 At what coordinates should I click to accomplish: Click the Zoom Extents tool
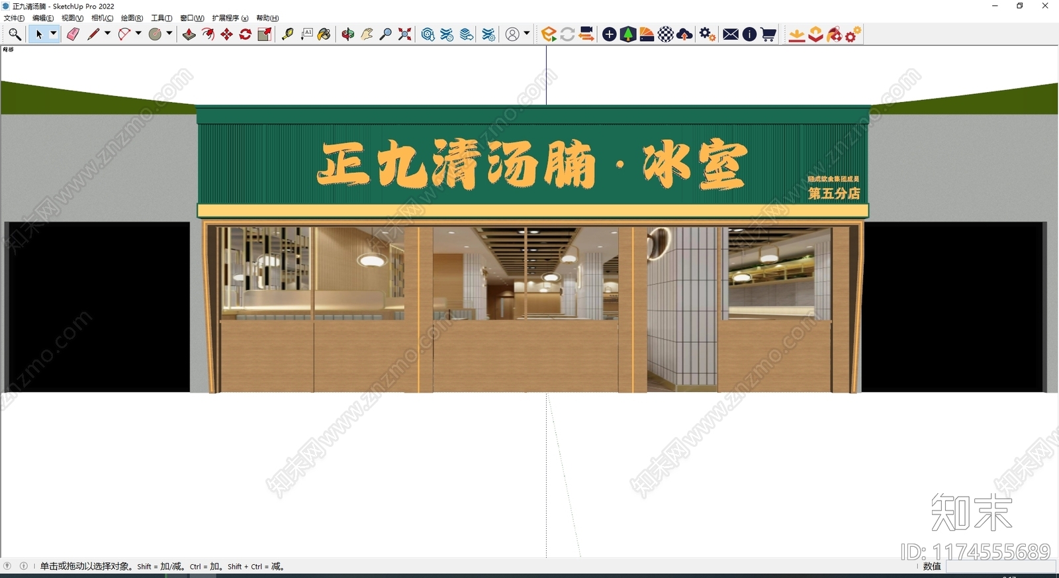(404, 34)
